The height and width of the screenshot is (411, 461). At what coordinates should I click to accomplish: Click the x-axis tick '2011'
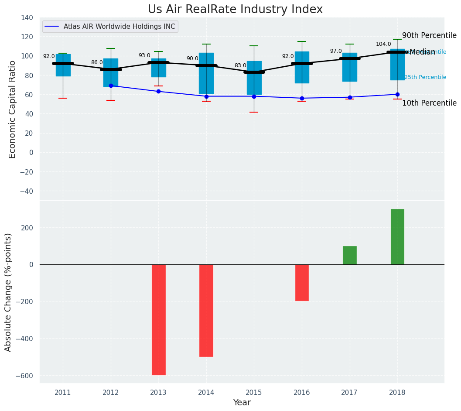(63, 392)
